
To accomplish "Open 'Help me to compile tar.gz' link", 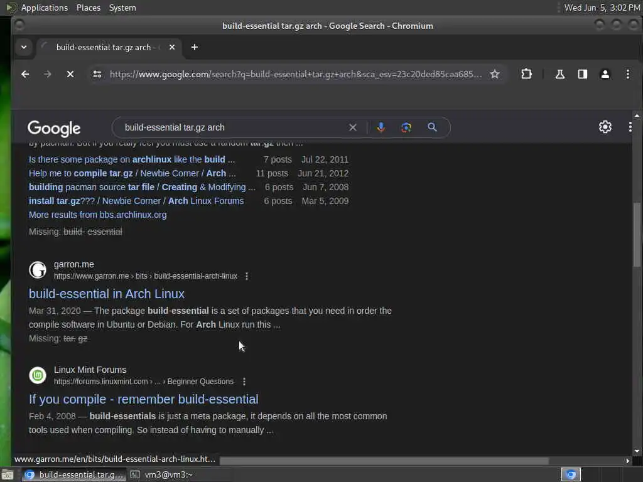I will click(132, 173).
